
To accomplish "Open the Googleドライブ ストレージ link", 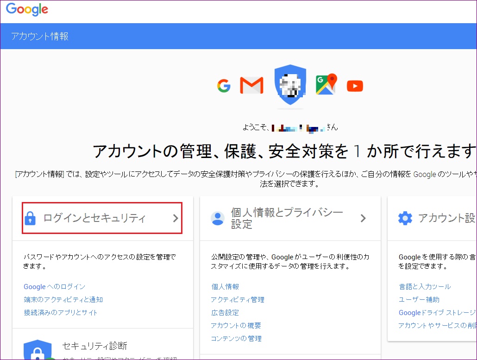I will [437, 313].
